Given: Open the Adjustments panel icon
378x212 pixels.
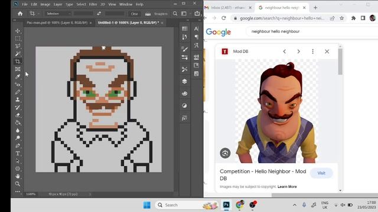Looking at the screenshot, I should point(184,106).
